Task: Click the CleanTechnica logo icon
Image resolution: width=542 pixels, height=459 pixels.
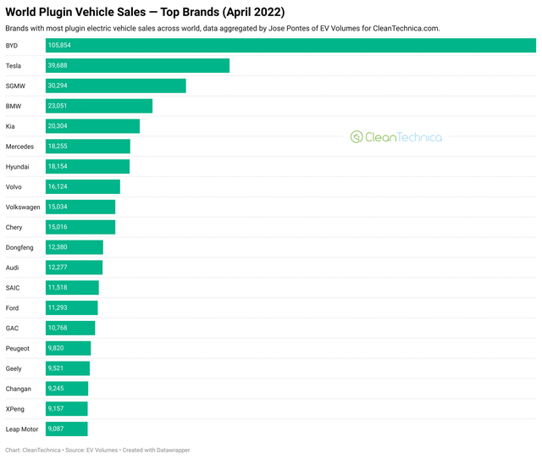Action: point(357,137)
